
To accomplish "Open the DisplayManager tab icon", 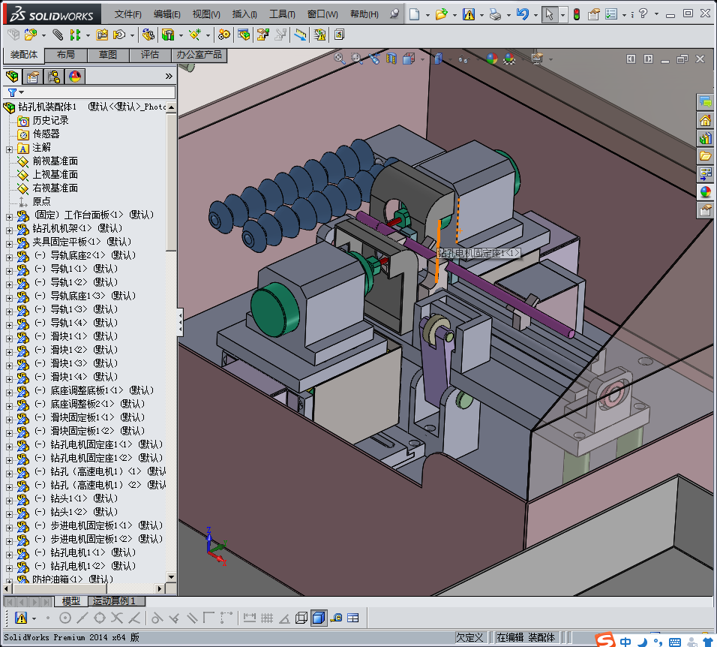I will pyautogui.click(x=75, y=77).
